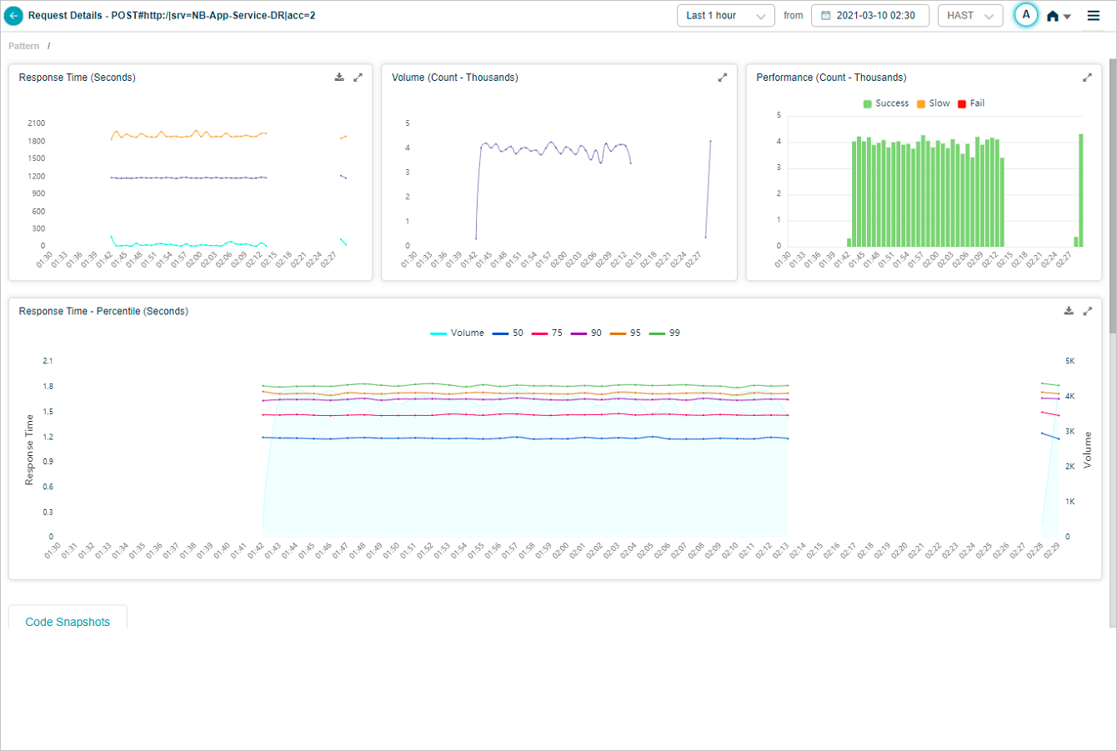Click the Pattern breadcrumb link
This screenshot has height=751, width=1117.
click(x=24, y=46)
